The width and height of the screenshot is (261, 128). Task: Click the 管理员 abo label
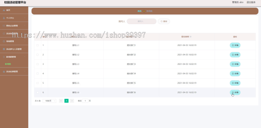point(238,2)
